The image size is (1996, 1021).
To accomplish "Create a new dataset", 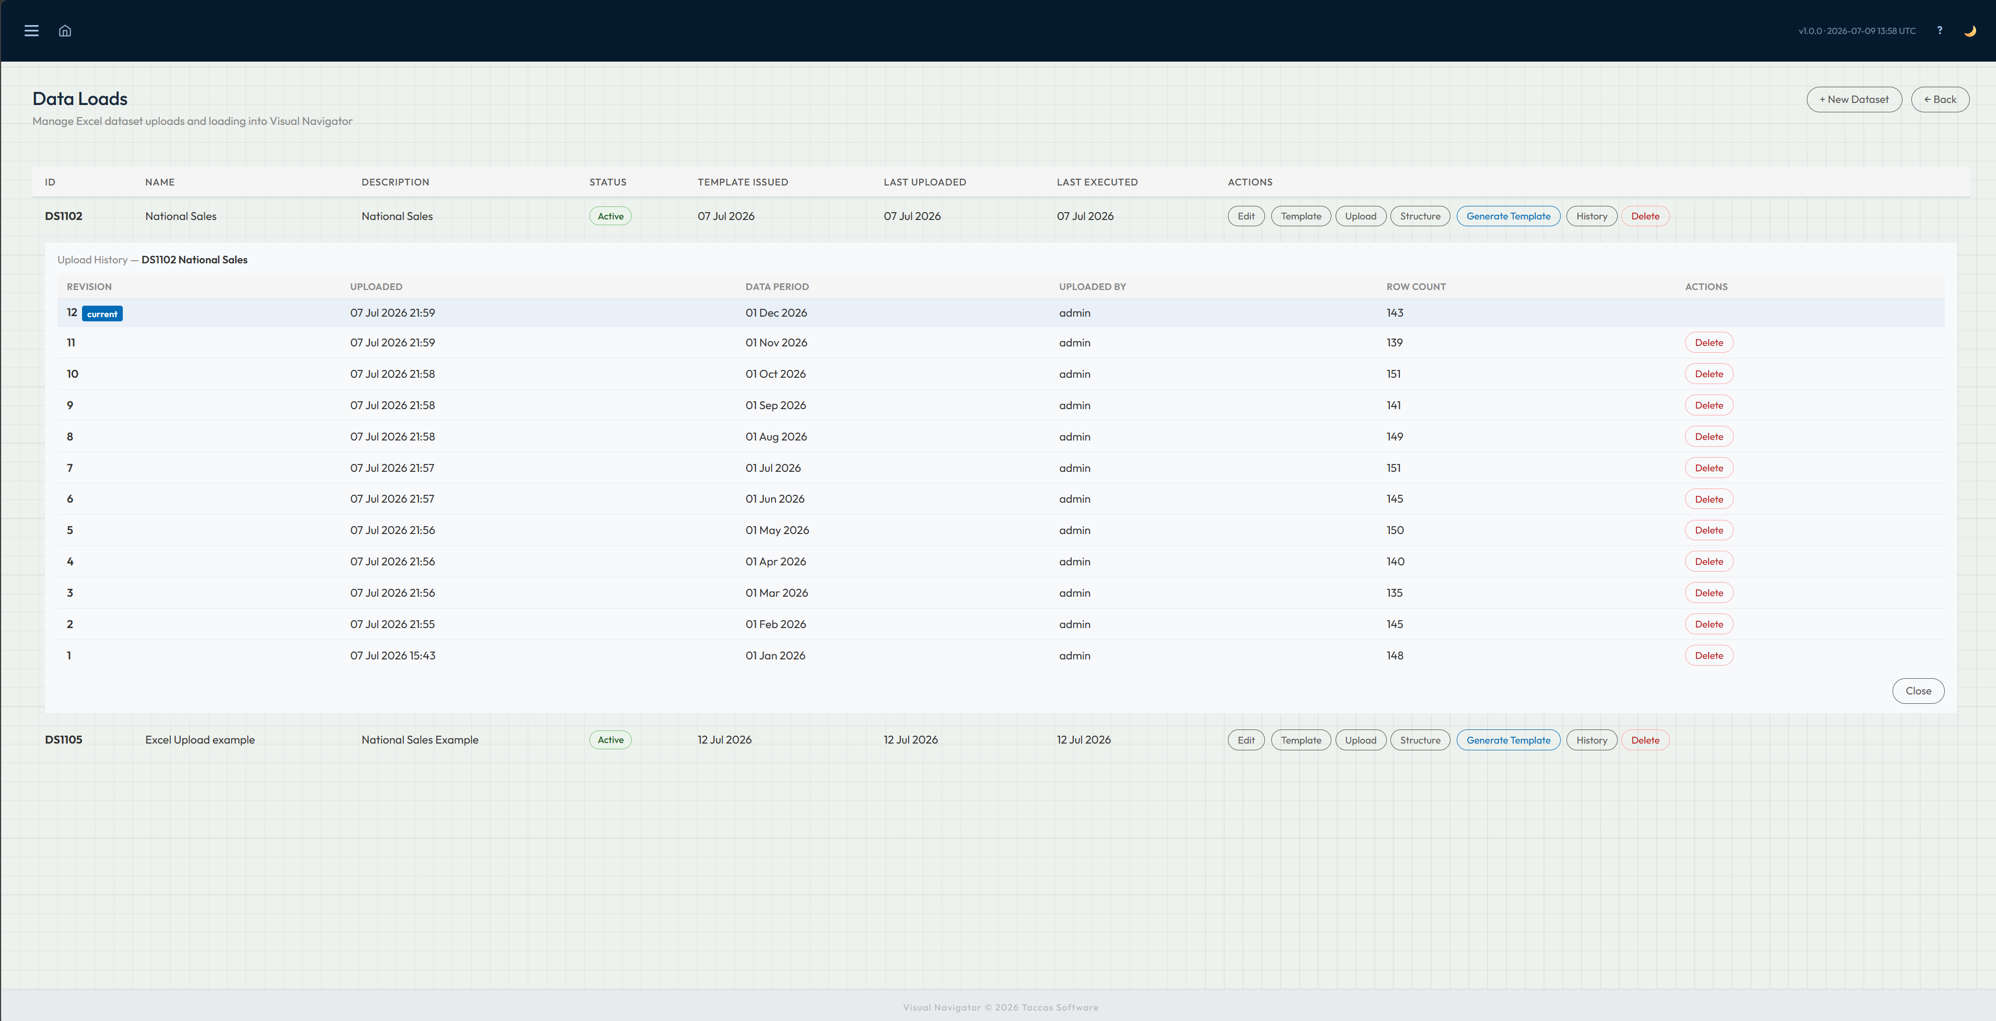I will 1853,99.
